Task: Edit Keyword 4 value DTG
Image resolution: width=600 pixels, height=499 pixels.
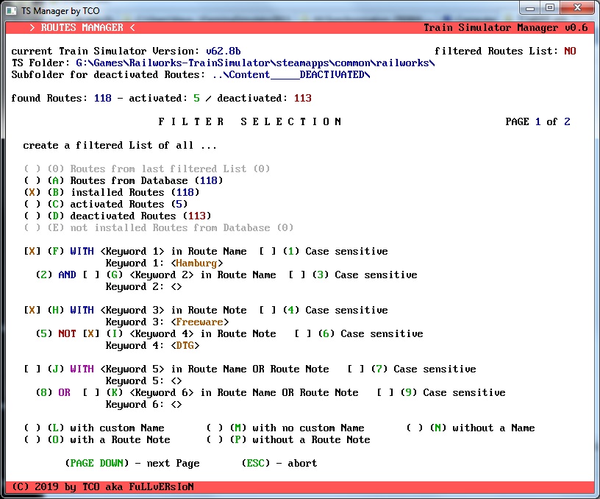Action: 185,346
